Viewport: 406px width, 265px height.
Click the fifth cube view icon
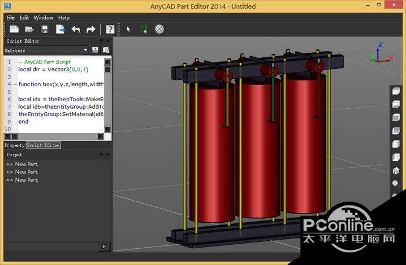click(396, 143)
